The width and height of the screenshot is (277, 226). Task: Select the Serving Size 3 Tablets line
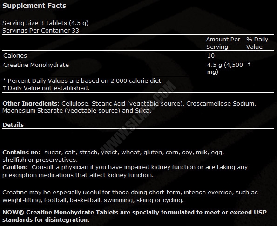[x=45, y=23]
